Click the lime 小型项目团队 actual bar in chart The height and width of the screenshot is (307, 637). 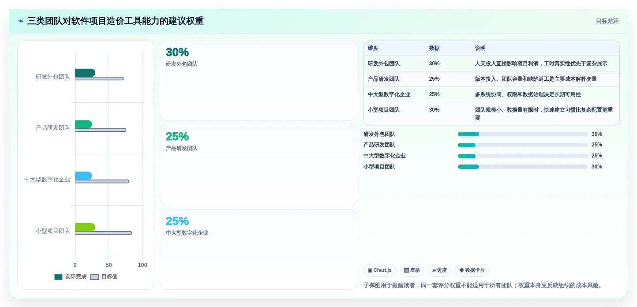point(85,227)
